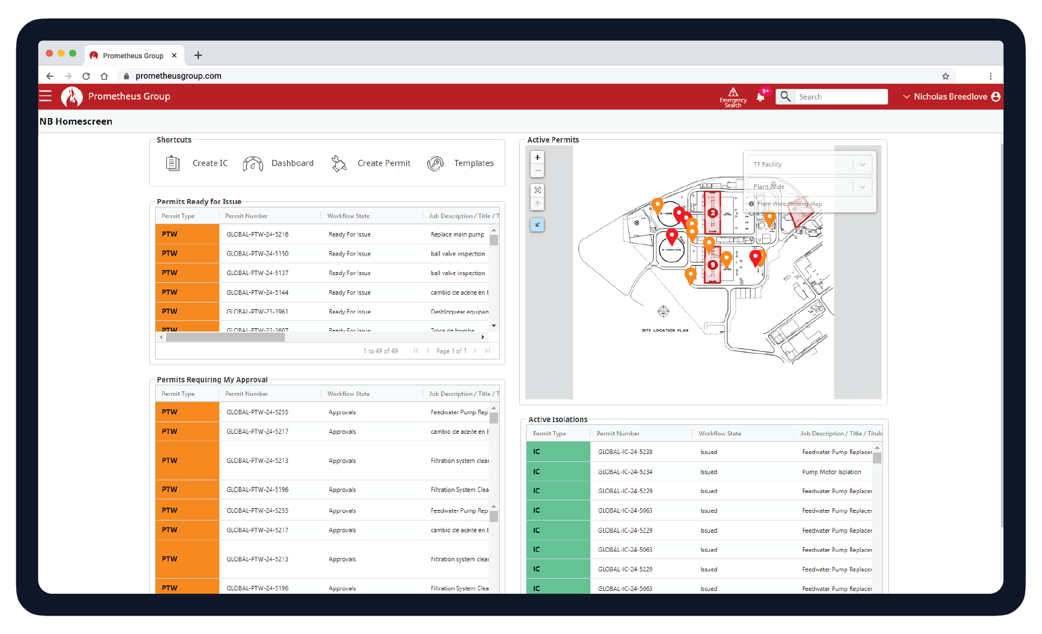
Task: Open the user account profile icon
Action: [997, 96]
